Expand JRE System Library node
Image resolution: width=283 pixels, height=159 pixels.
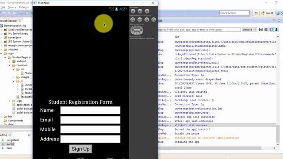1,42
